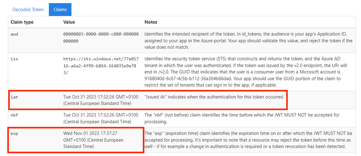Click the iat value Tue Oct 31 2023 17:32:26
Viewport: 361px width, 156px height.
101,100
